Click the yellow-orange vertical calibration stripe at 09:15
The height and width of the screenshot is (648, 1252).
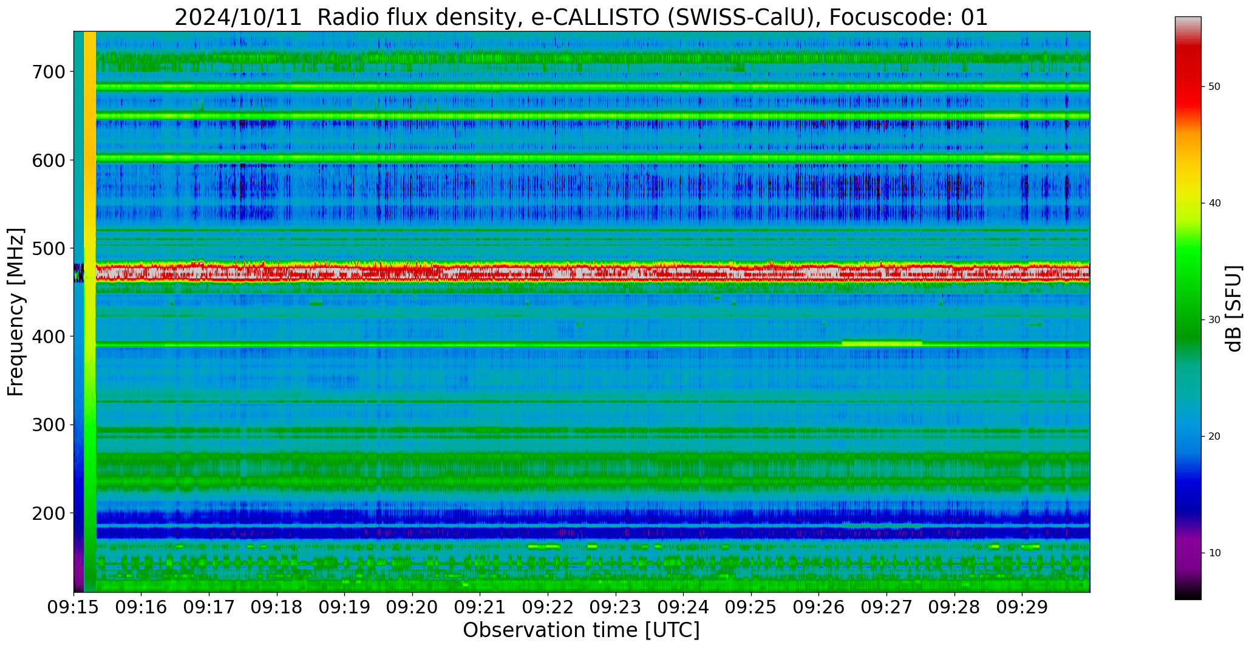90,312
